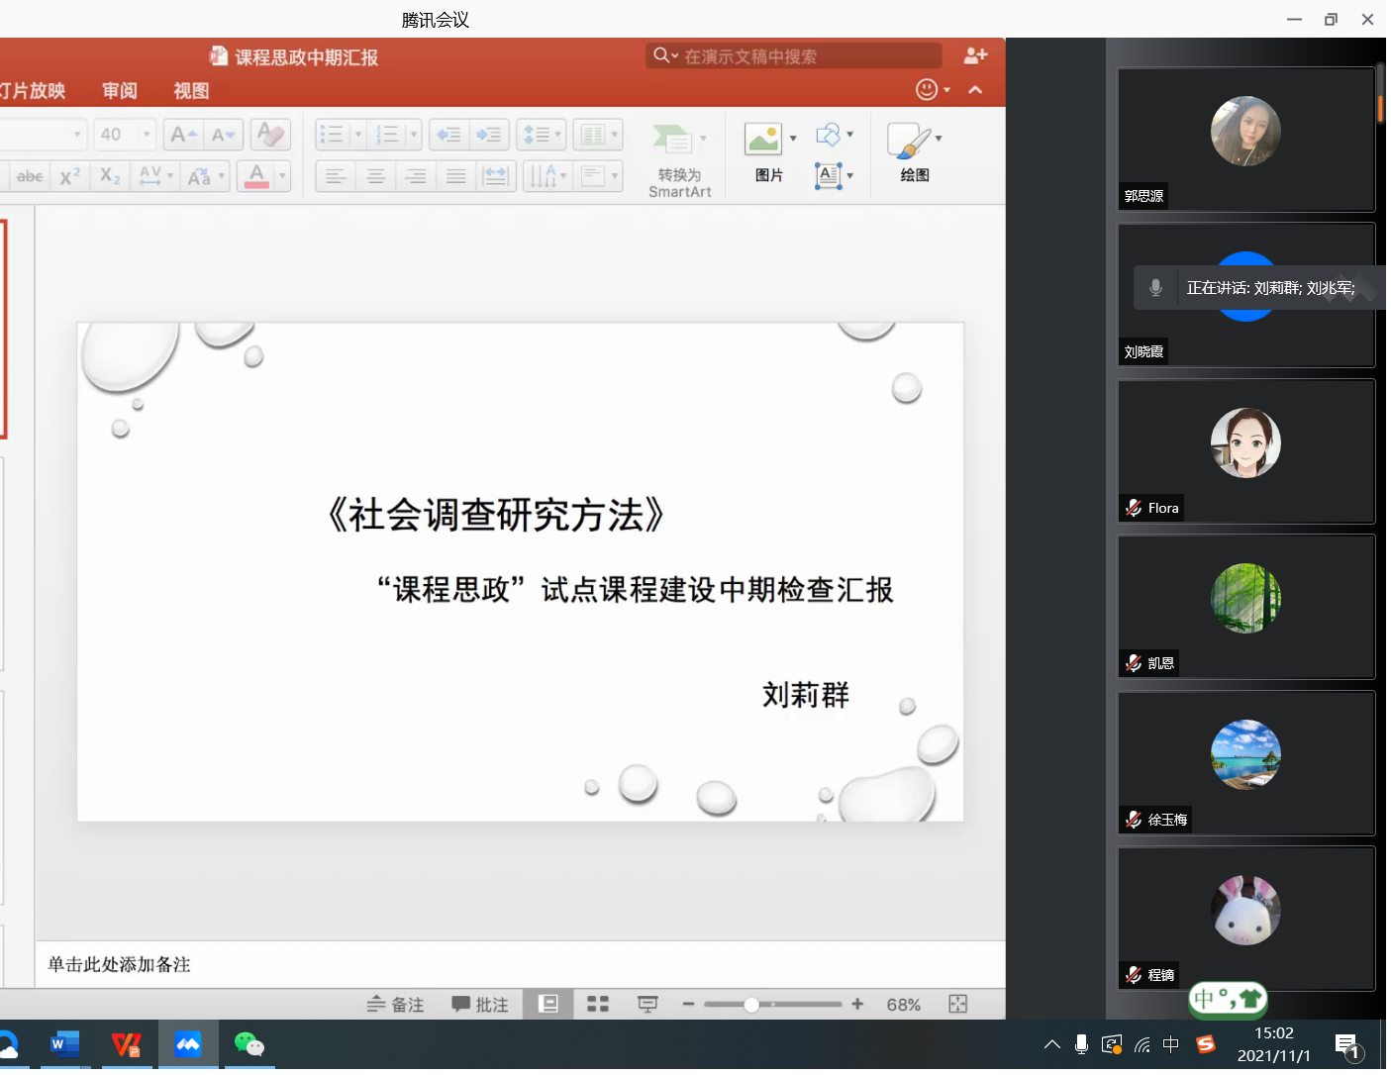Click the 批注 comments button

click(480, 1004)
